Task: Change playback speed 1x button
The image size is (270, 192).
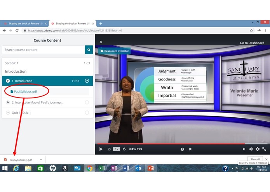Action: pyautogui.click(x=117, y=149)
